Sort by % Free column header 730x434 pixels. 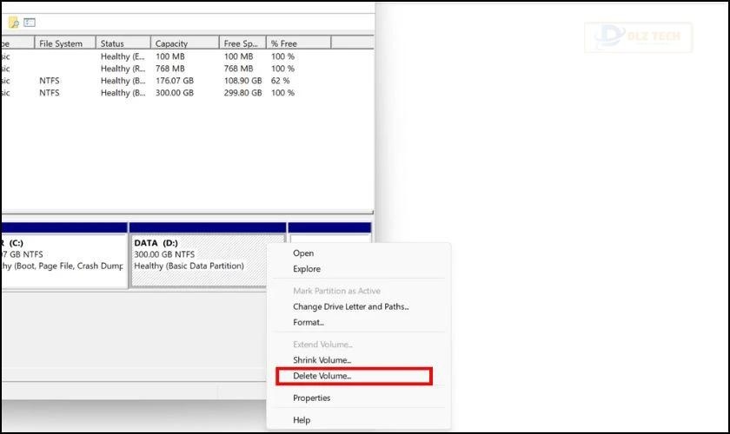(298, 43)
